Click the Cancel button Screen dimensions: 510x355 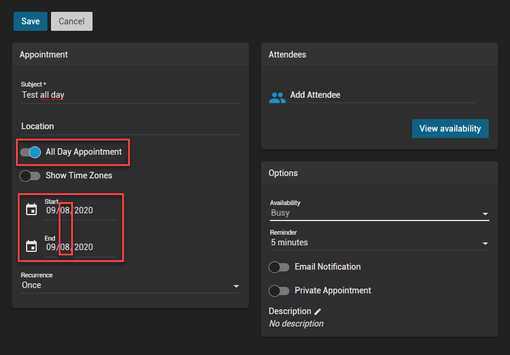[x=71, y=21]
